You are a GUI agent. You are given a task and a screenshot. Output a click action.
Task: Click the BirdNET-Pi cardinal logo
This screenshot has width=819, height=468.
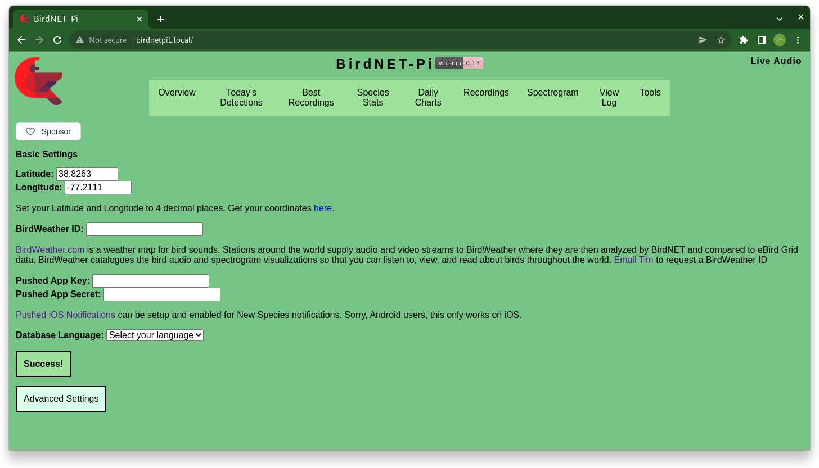(38, 81)
